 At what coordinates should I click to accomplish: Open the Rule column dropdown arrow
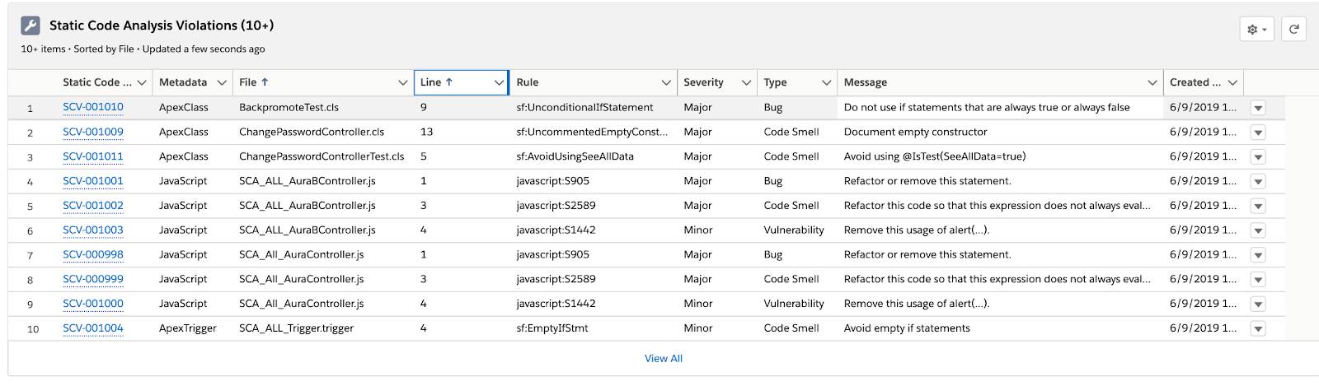(666, 82)
